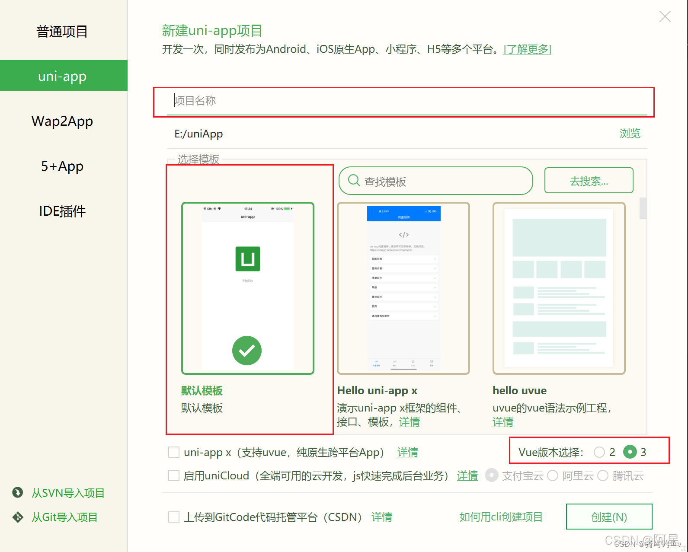This screenshot has height=552, width=688.
Task: Click the Git import icon
Action: (18, 517)
